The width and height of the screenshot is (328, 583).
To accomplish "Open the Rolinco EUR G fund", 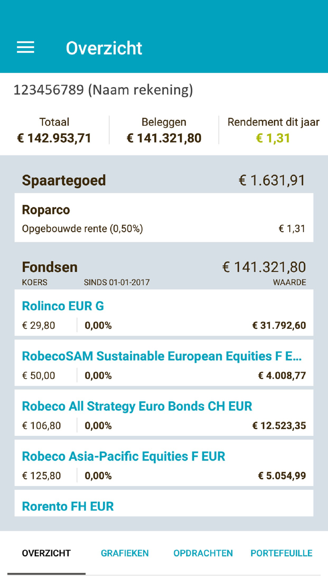I will [164, 313].
